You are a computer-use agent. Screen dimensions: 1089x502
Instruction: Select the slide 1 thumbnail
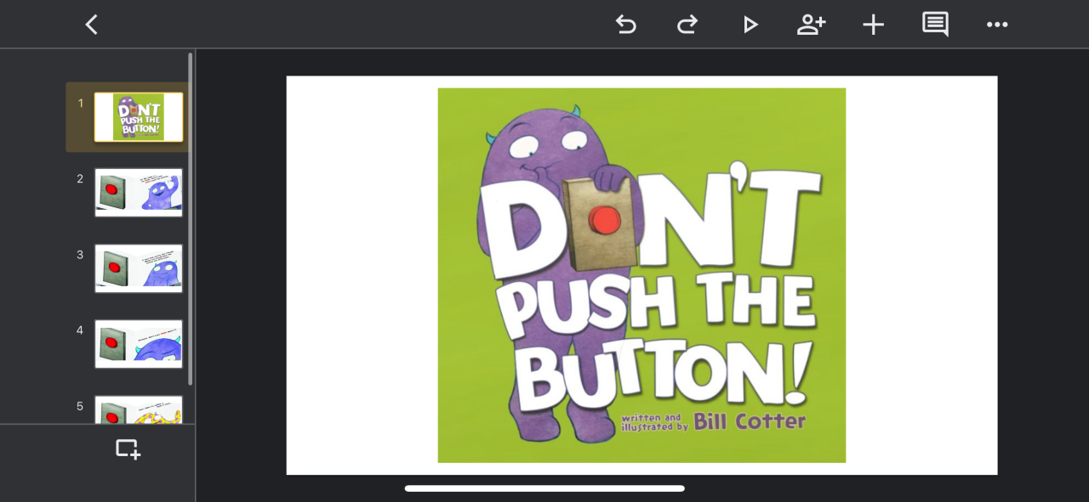(139, 117)
